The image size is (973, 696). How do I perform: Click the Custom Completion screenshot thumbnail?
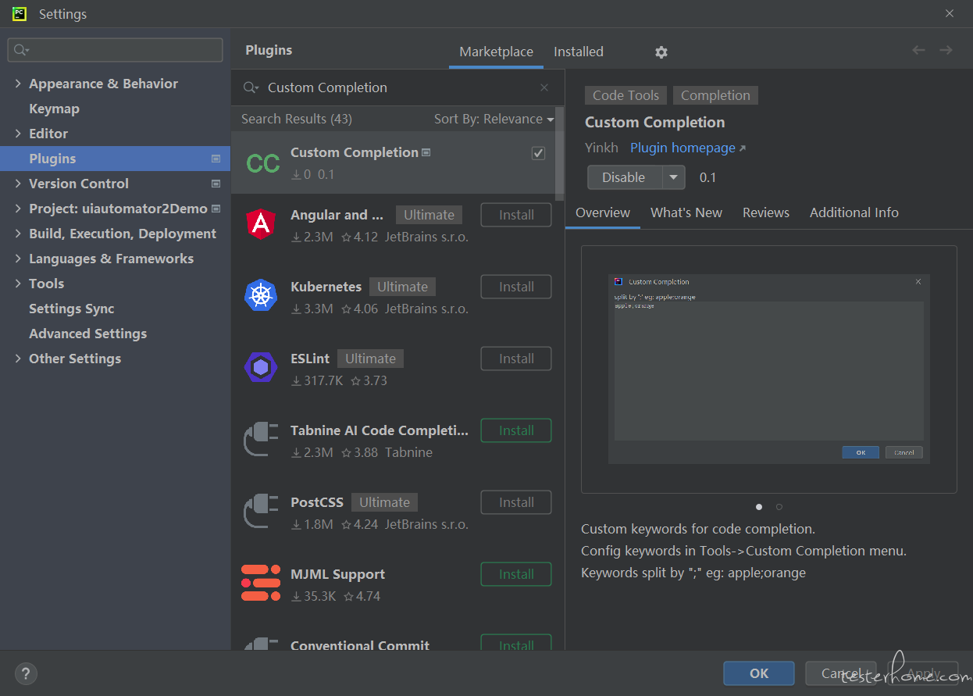tap(769, 369)
